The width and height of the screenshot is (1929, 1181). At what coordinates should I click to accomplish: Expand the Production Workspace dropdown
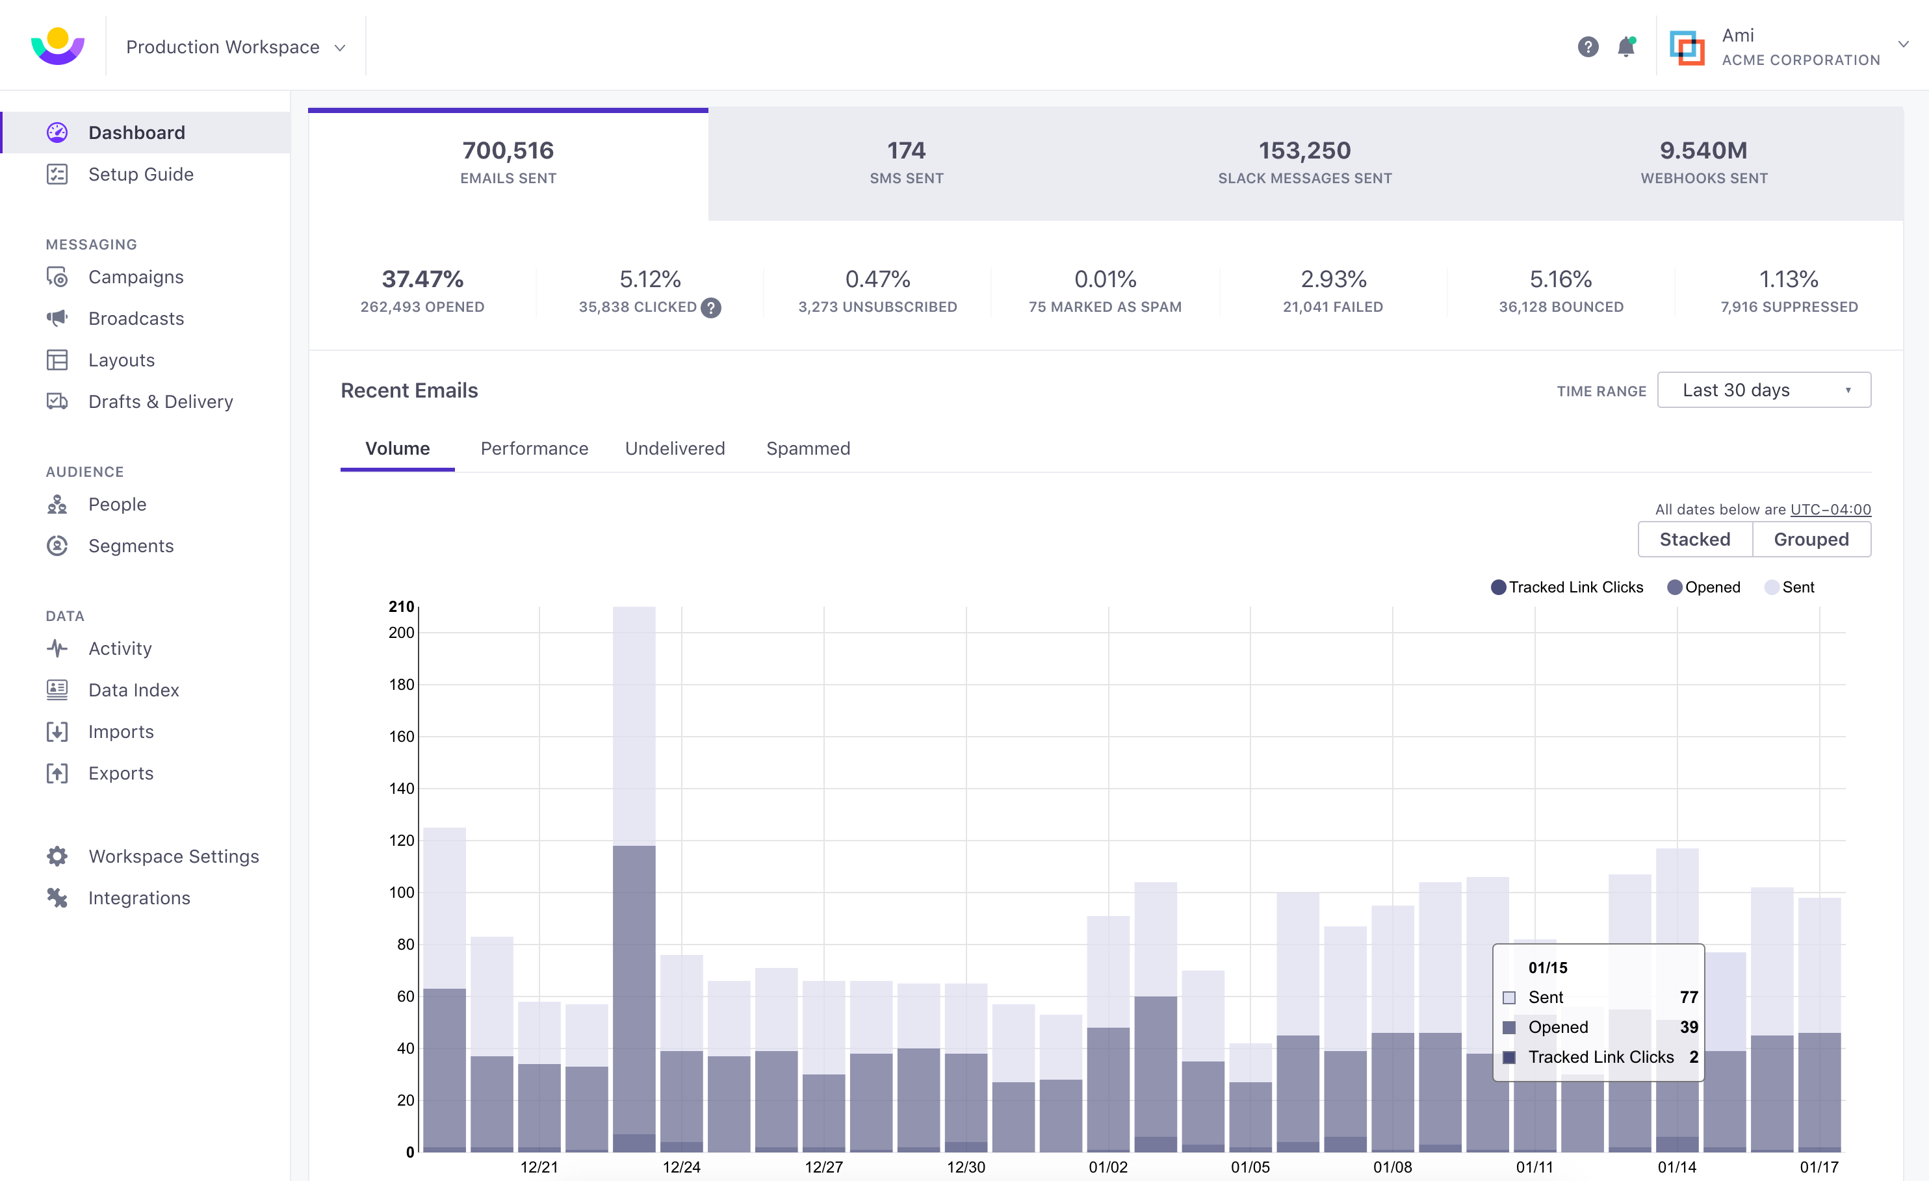235,47
